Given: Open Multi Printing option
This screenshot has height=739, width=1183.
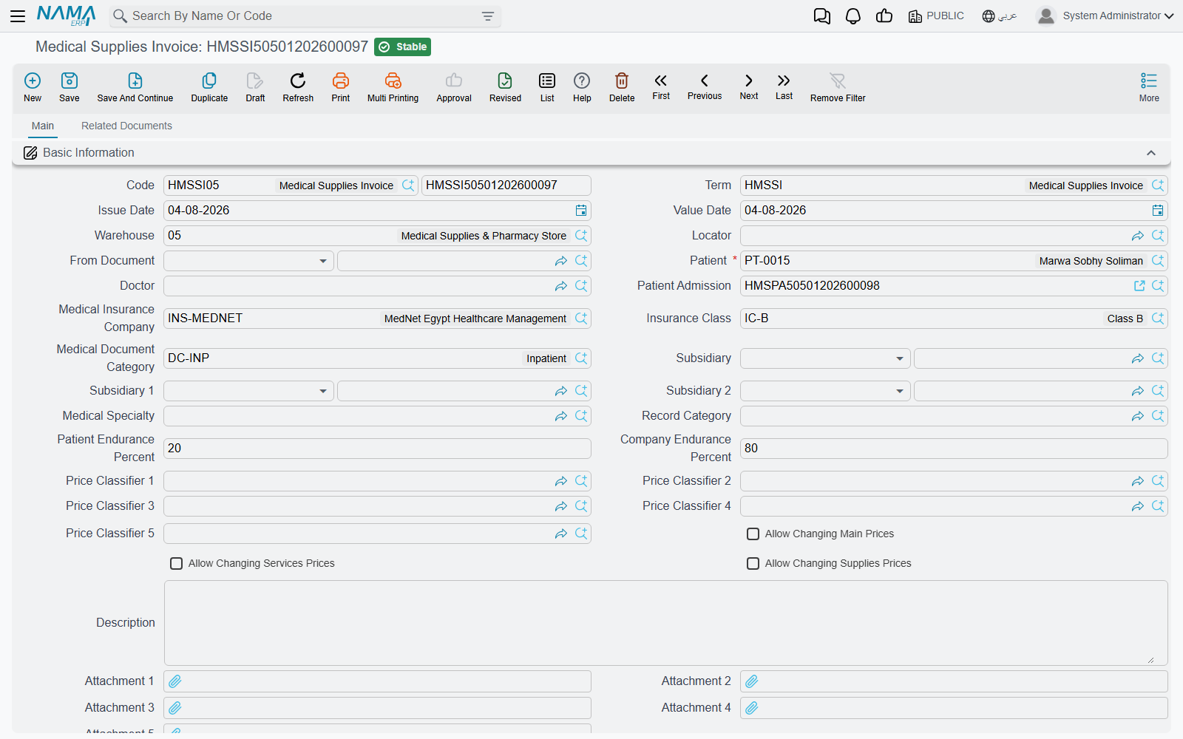Looking at the screenshot, I should click(x=393, y=87).
